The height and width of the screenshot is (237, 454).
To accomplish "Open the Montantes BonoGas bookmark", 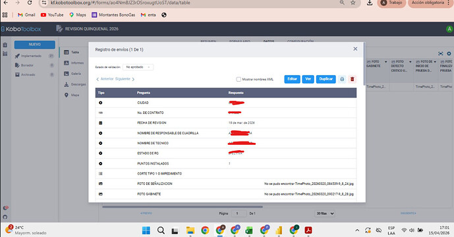I will [x=113, y=14].
